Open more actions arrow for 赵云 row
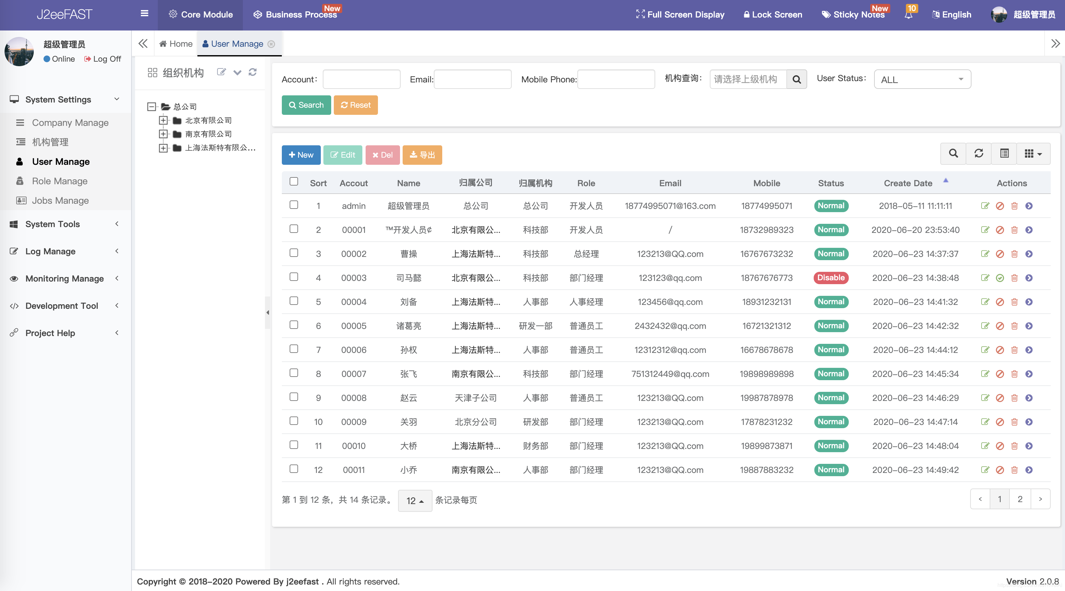1065x591 pixels. click(x=1029, y=398)
